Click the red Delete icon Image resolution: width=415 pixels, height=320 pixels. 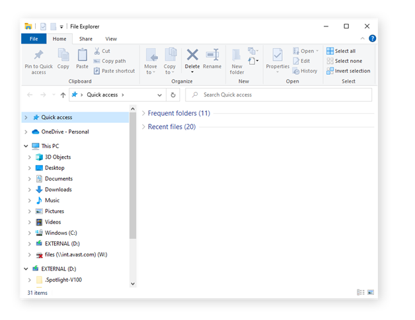[192, 55]
